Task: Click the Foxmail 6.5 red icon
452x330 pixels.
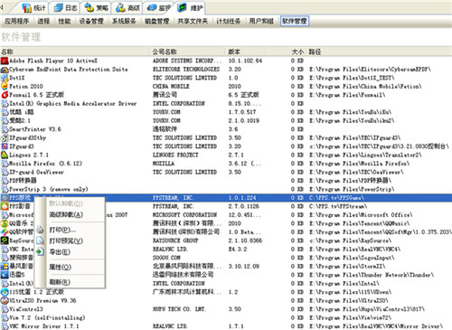Action: 5,95
